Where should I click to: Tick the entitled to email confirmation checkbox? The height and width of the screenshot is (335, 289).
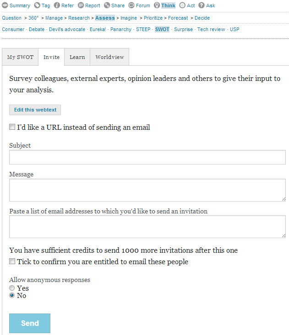tap(12, 261)
